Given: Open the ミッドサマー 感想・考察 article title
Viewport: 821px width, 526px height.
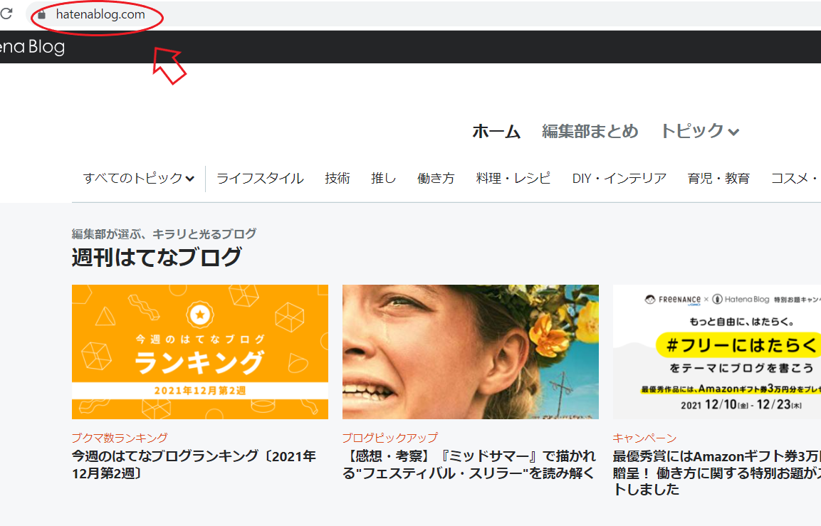Looking at the screenshot, I should click(x=469, y=464).
